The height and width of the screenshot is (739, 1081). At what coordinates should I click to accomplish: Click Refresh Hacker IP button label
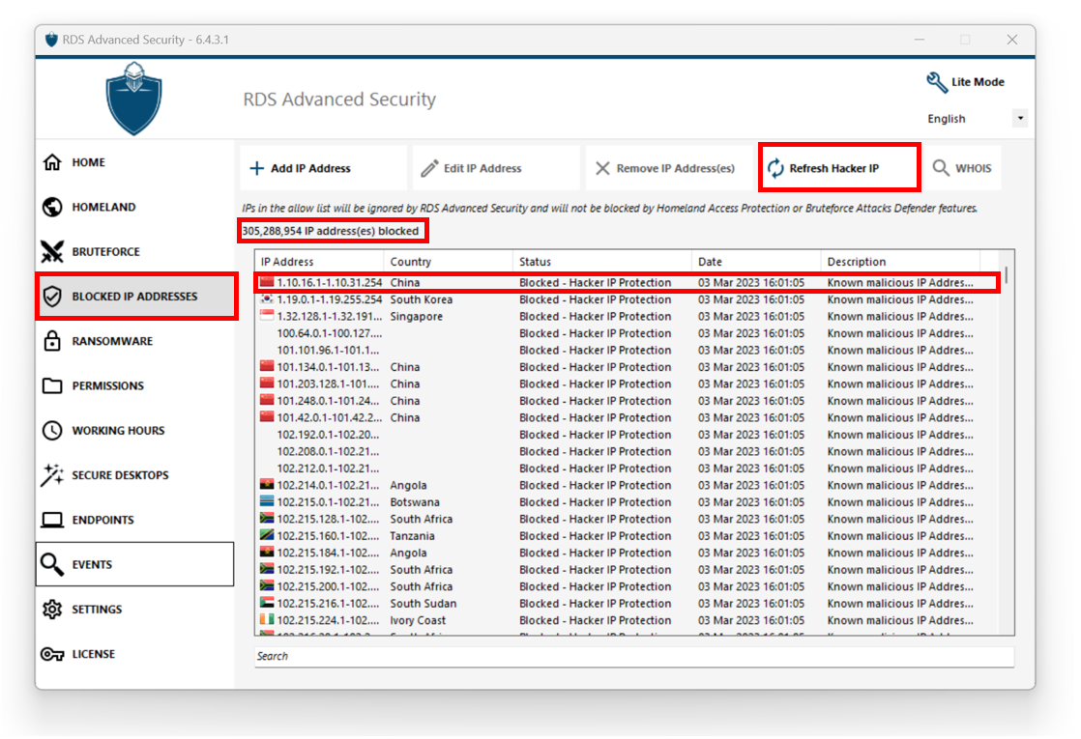pos(834,169)
